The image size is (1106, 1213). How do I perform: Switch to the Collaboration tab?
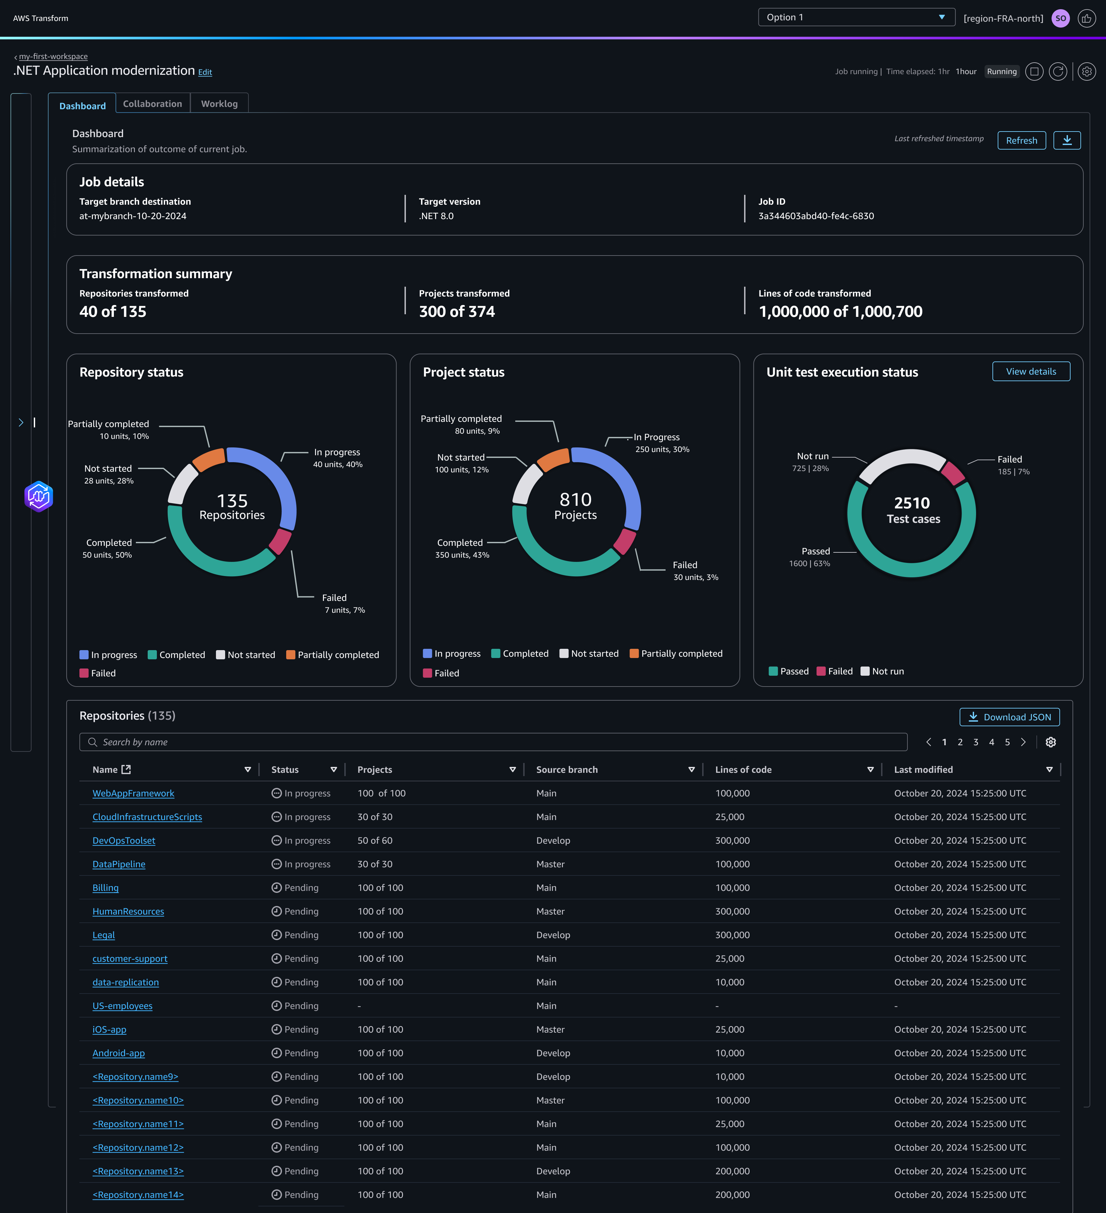[152, 104]
